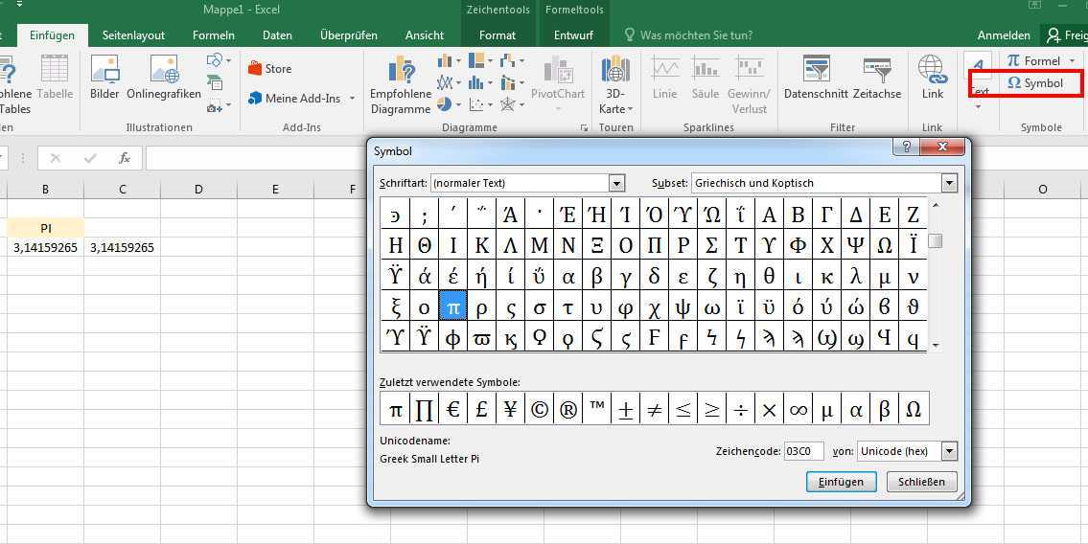
Task: Open the Entwurf tab under Formeltools
Action: 574,35
